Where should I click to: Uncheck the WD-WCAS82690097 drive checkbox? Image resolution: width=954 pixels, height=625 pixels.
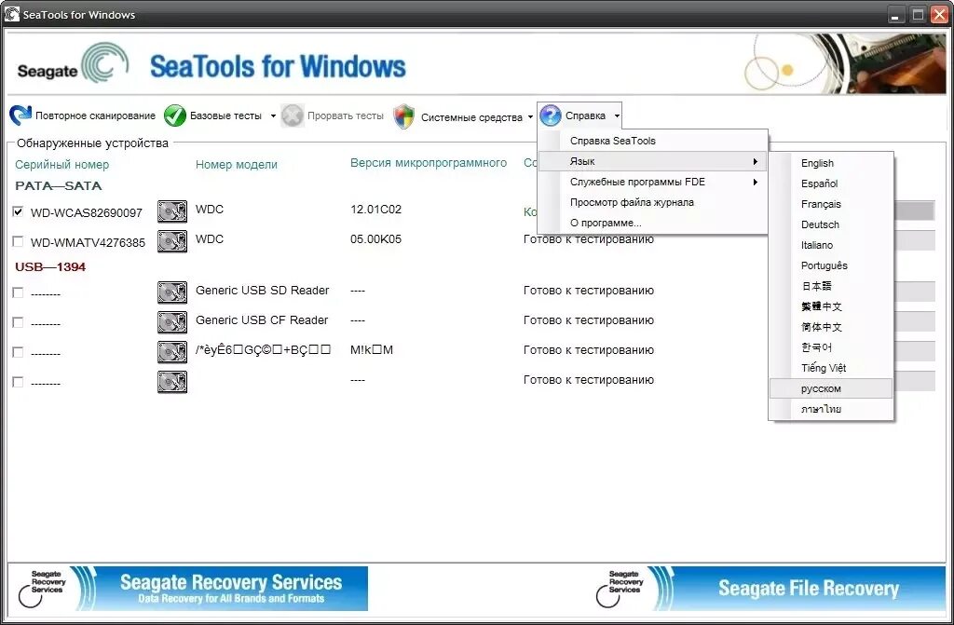[18, 211]
